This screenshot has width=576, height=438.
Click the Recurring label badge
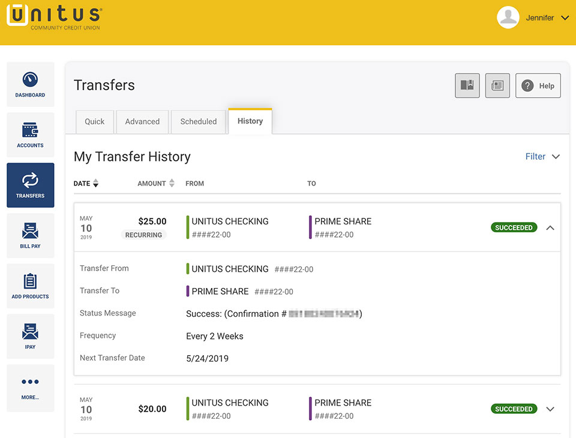[x=143, y=235]
